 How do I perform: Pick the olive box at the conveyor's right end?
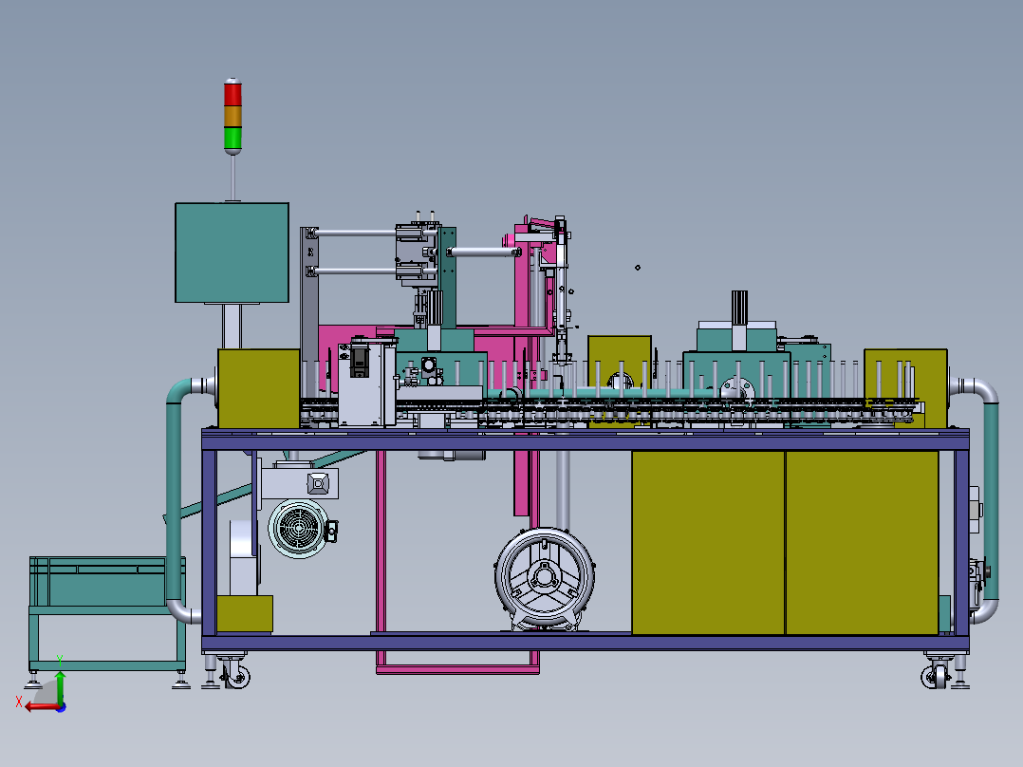click(x=905, y=388)
